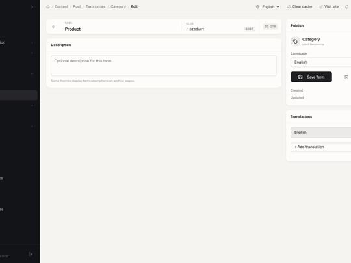Open the Content breadcrumb link

[x=61, y=6]
